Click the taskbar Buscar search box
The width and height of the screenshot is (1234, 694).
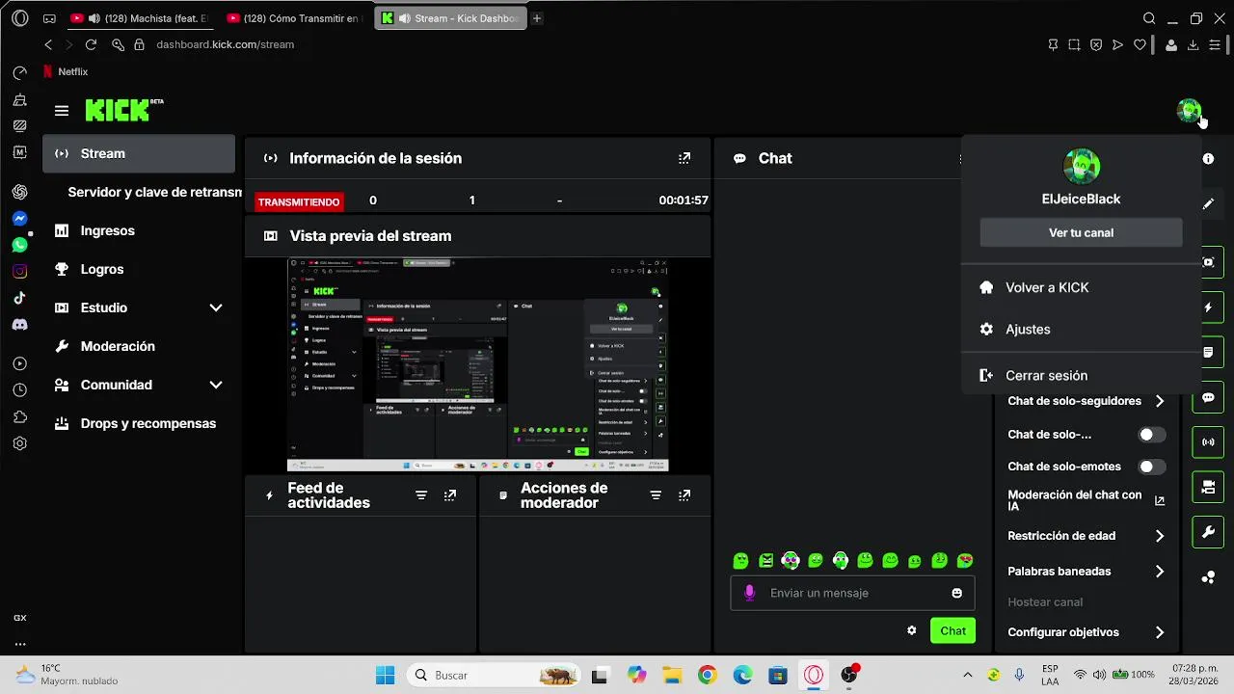494,676
